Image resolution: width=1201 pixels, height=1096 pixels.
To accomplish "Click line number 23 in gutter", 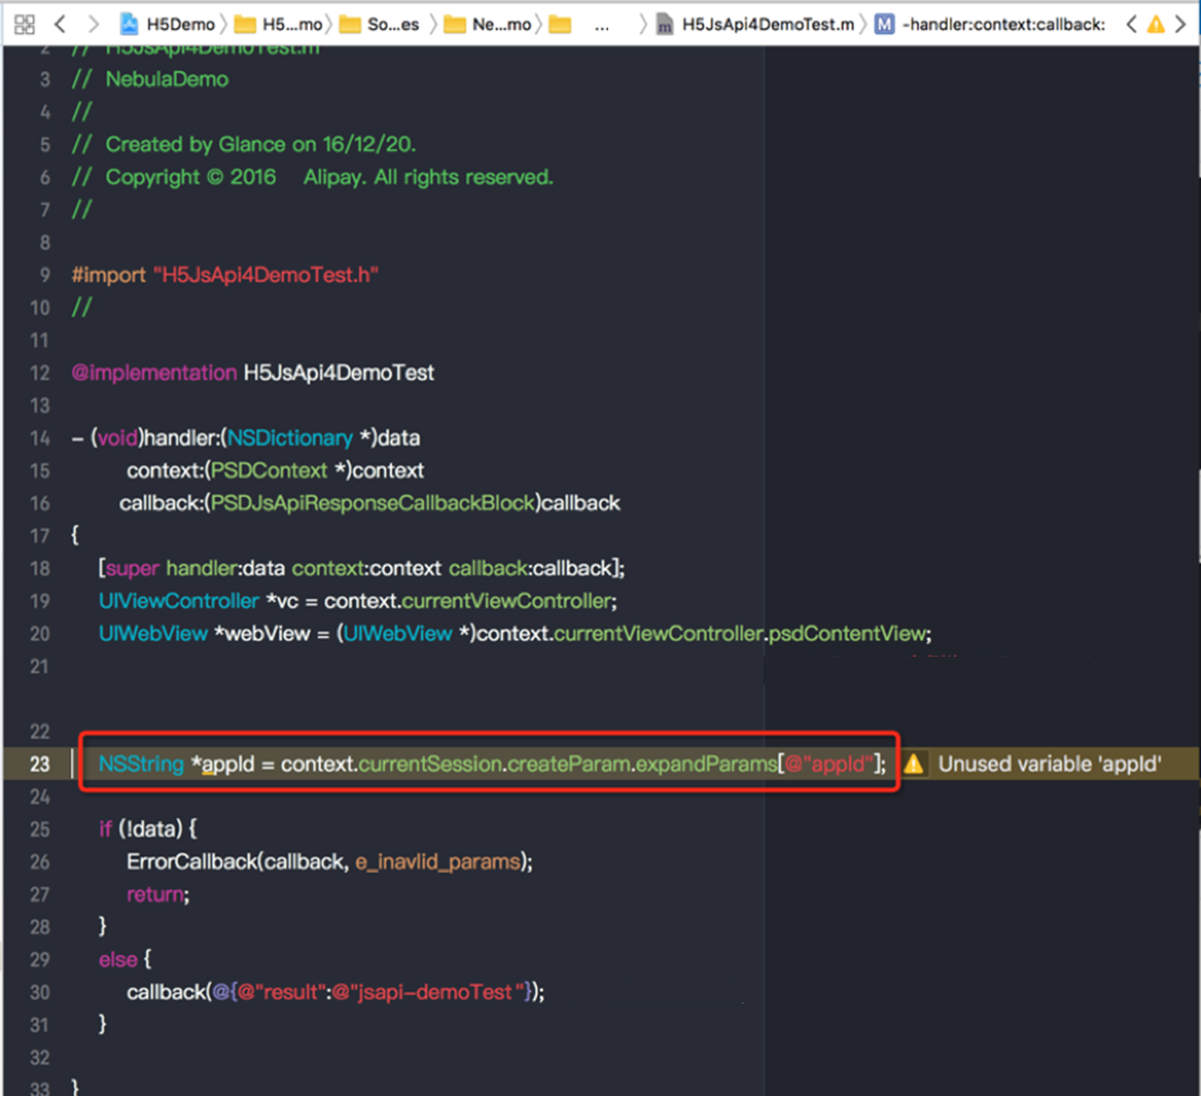I will point(39,764).
